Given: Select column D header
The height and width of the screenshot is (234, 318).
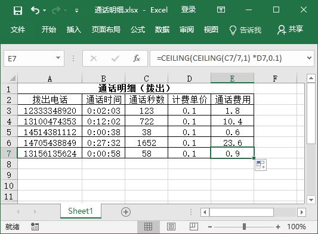Looking at the screenshot, I should point(189,79).
